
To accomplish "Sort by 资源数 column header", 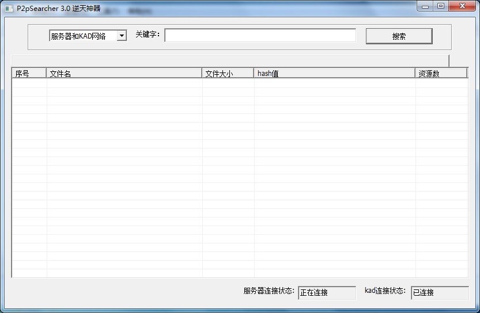I will tap(441, 73).
